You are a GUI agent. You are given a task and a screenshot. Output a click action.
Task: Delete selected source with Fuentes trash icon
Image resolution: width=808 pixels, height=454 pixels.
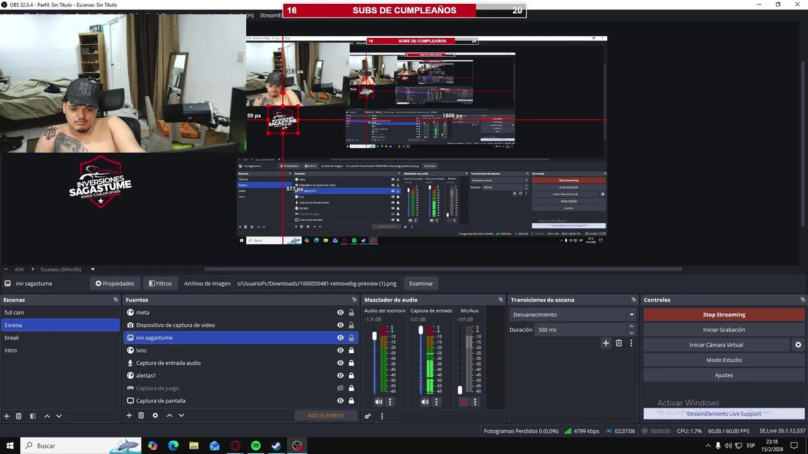point(141,416)
